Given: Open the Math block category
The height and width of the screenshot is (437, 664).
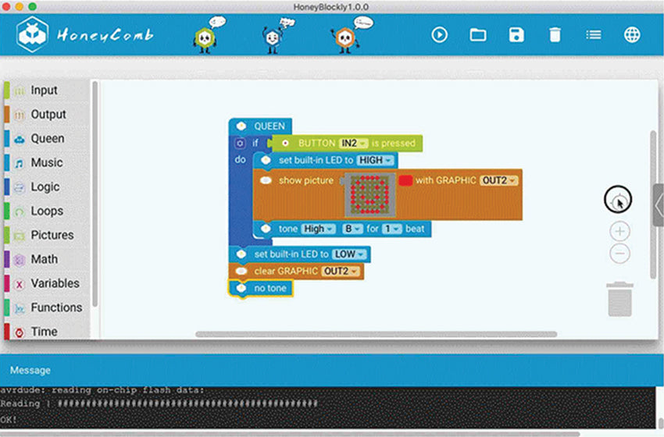Looking at the screenshot, I should tap(47, 259).
